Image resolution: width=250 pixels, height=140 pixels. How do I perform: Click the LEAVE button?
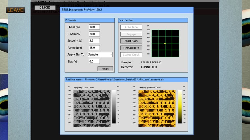(x=15, y=10)
